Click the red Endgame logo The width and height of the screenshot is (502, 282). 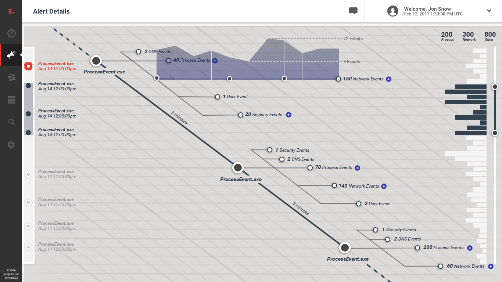tap(11, 11)
